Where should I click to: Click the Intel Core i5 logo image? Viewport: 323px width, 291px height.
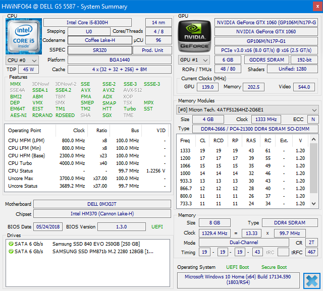pyautogui.click(x=24, y=36)
